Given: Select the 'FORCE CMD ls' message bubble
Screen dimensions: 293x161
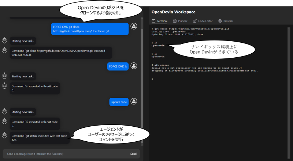Looking at the screenshot, I should tap(118, 66).
